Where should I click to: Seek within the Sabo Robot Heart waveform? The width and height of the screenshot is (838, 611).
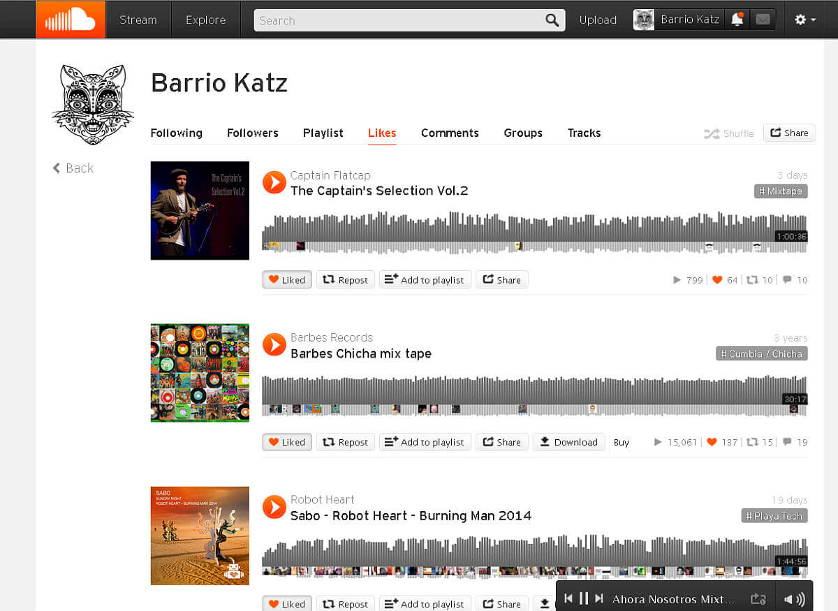(534, 556)
